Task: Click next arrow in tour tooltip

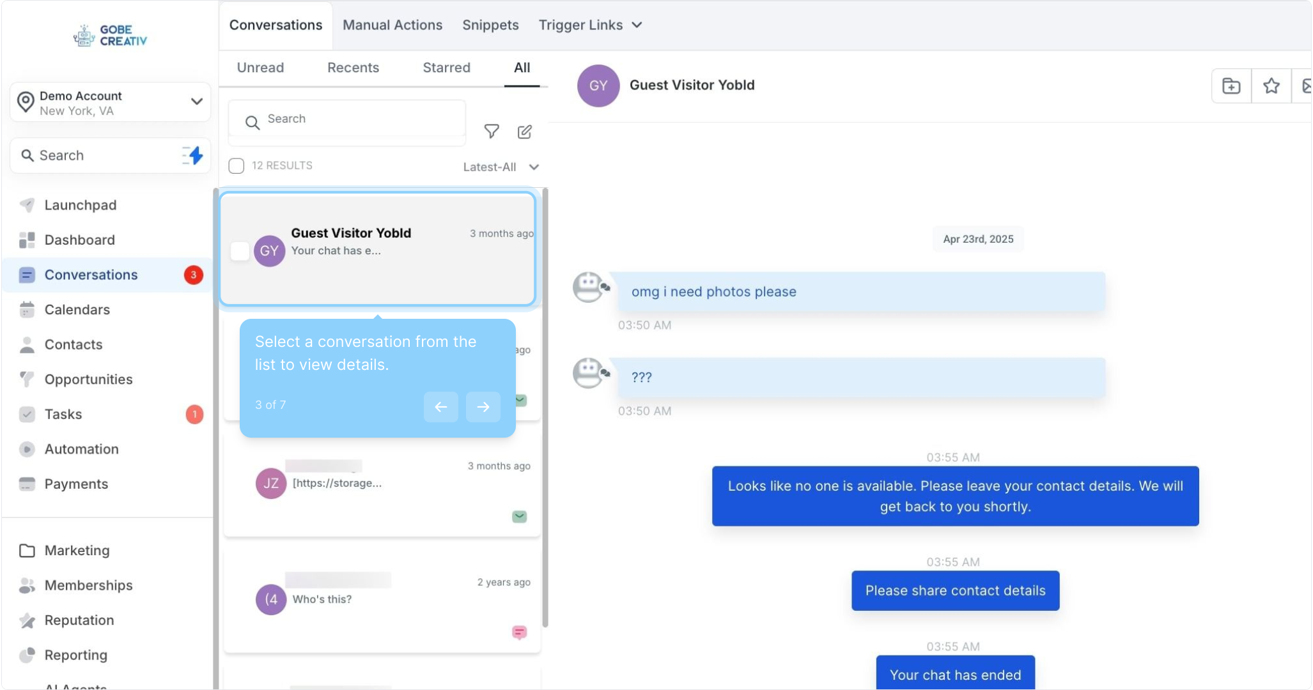Action: pyautogui.click(x=483, y=406)
